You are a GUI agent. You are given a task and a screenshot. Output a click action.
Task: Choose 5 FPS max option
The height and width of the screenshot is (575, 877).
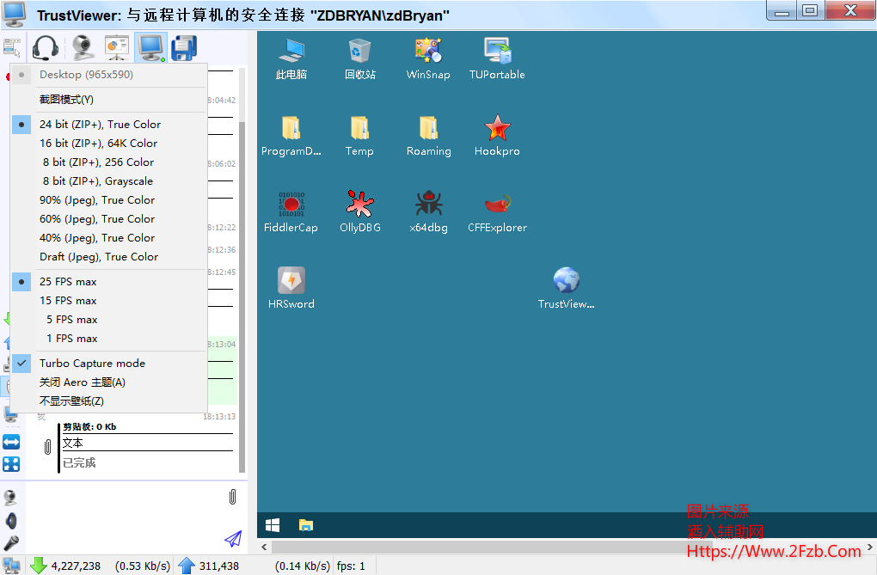point(109,320)
